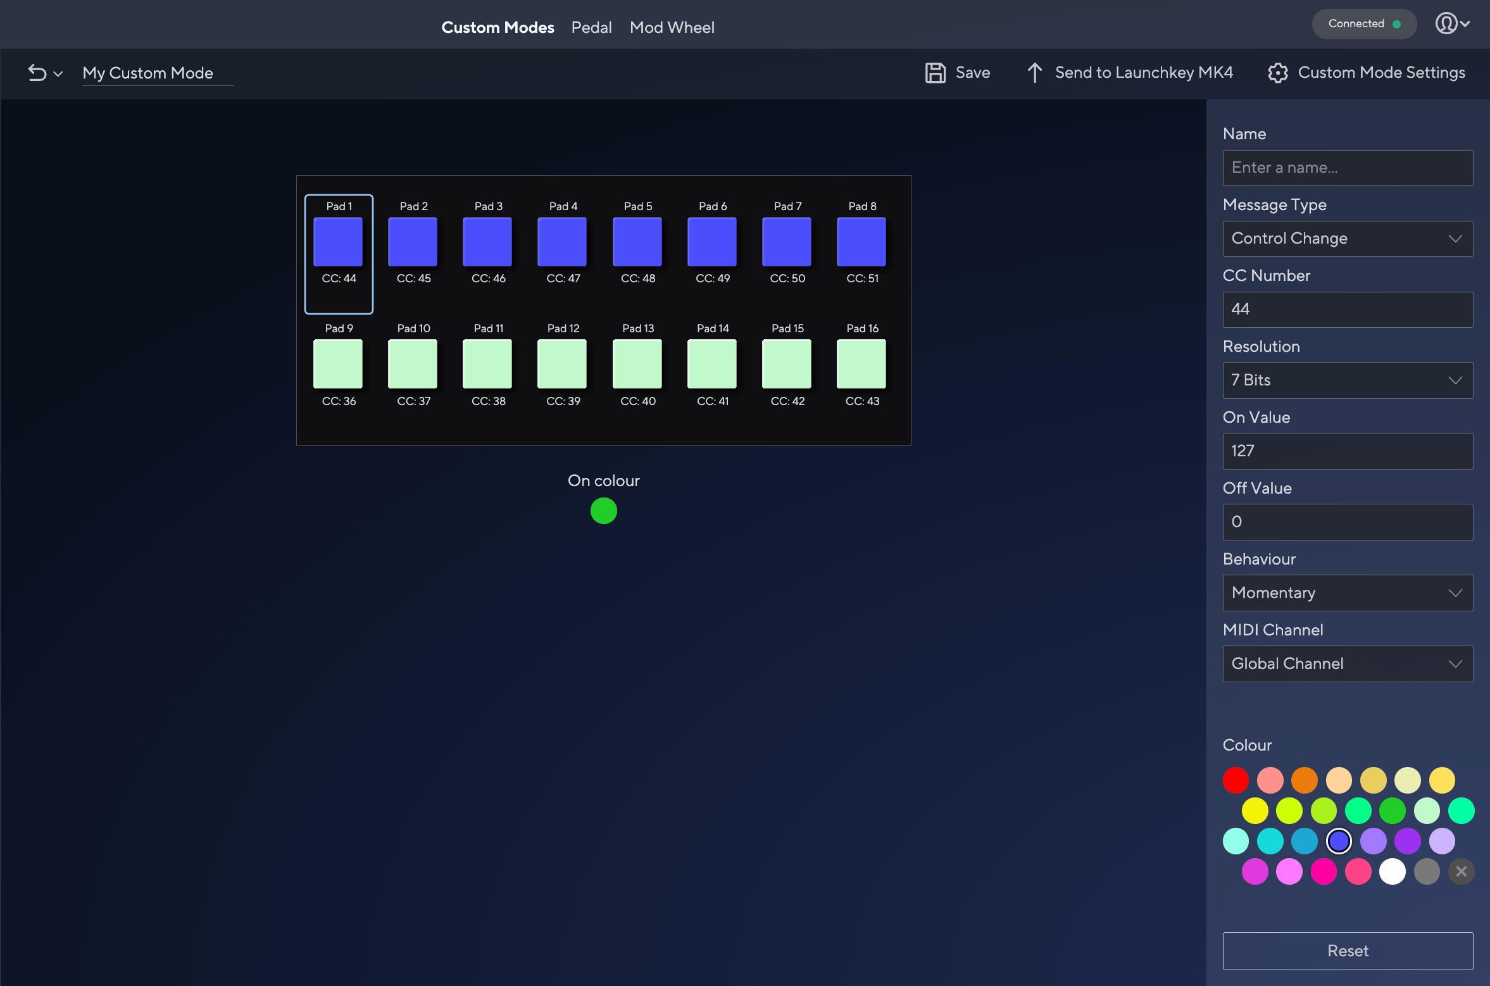Pick the grey colour swatch

1427,871
